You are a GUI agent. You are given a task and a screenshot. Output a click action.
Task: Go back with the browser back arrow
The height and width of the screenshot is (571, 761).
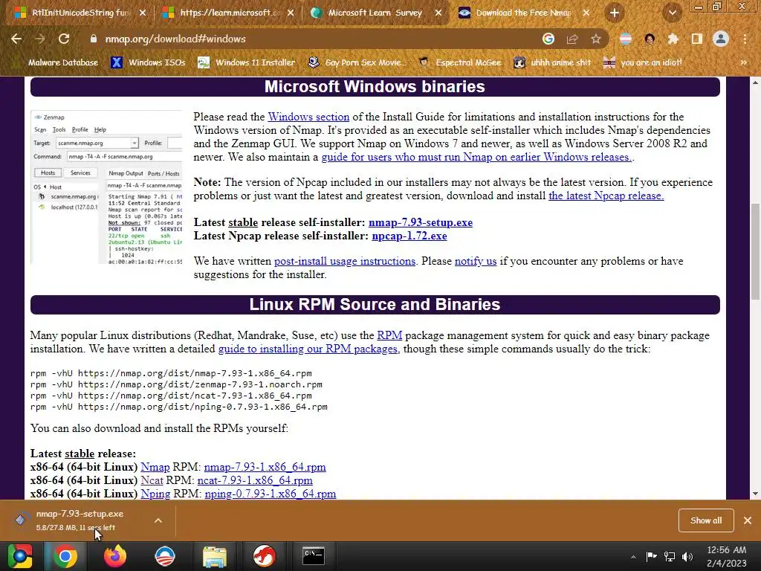tap(16, 39)
